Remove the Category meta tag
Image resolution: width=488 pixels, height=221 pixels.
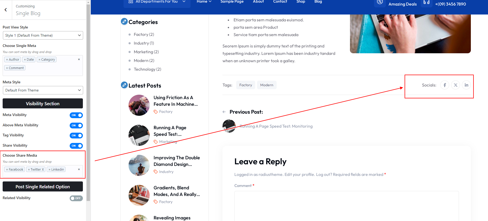coord(39,60)
